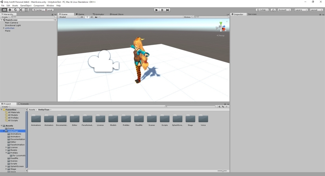325x176 pixels.
Task: Open the Gizmos dropdown
Action: tap(188, 17)
